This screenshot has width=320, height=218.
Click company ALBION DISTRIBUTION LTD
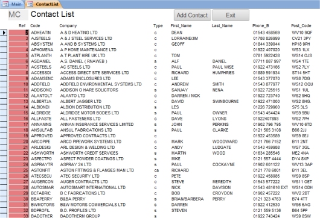pos(85,107)
